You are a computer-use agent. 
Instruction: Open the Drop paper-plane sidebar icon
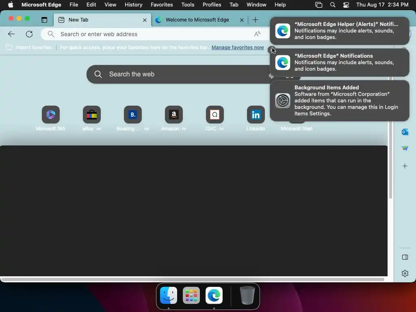[x=405, y=148]
